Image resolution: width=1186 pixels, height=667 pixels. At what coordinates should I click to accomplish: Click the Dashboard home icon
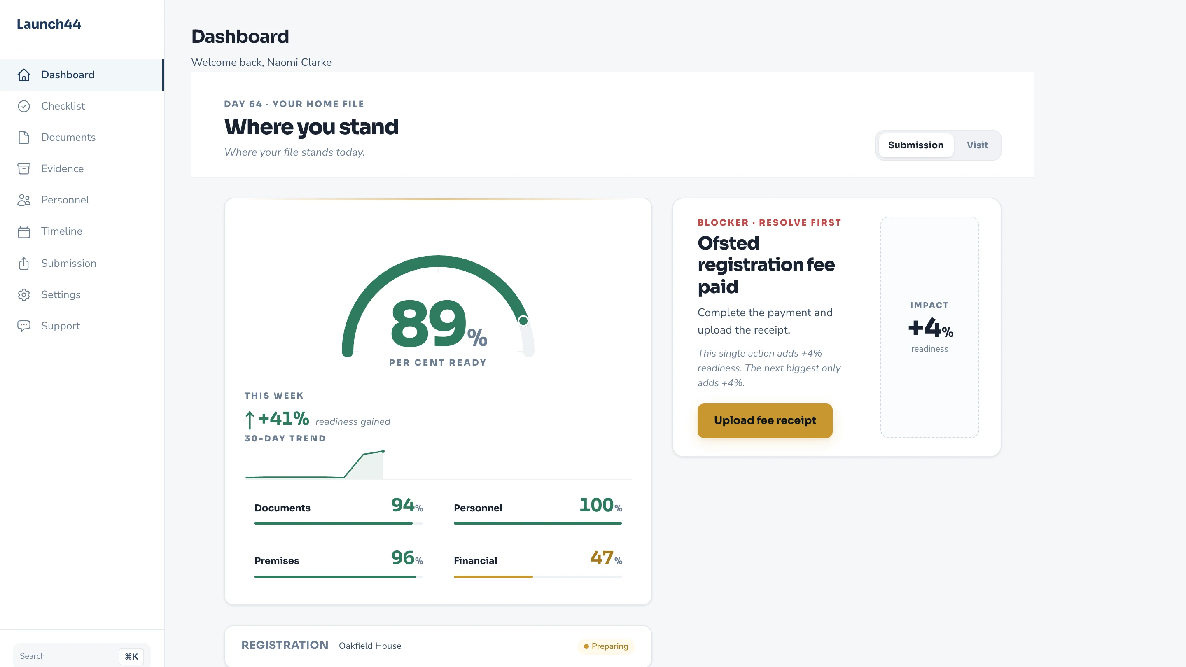pos(24,75)
